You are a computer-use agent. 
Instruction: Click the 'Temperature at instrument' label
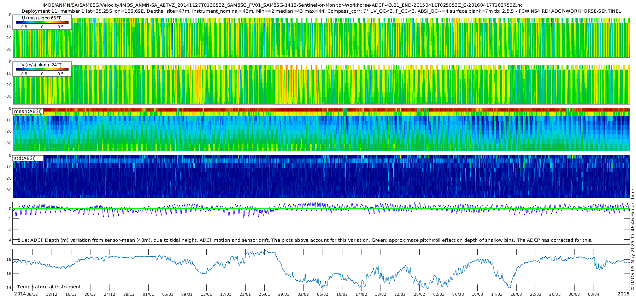coord(49,287)
